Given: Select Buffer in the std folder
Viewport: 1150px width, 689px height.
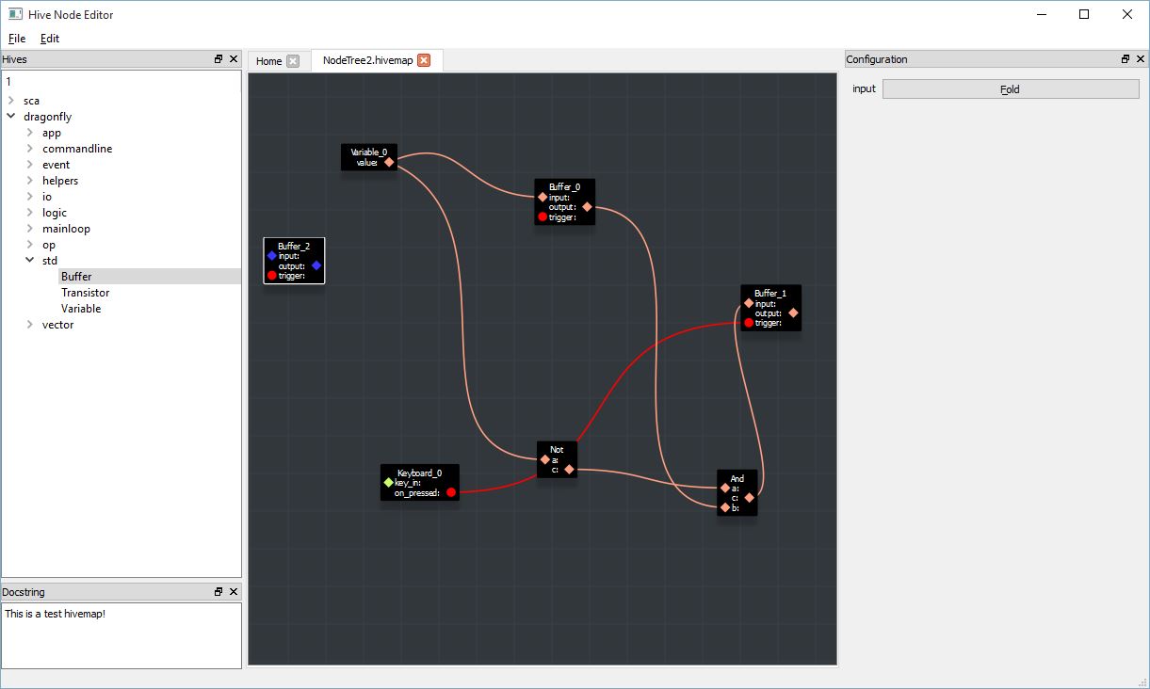Looking at the screenshot, I should pos(76,277).
